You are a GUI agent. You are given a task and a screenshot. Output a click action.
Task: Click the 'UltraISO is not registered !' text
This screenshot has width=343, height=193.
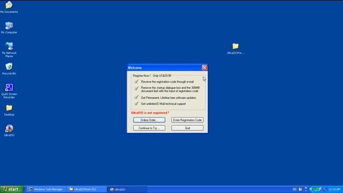pyautogui.click(x=150, y=113)
